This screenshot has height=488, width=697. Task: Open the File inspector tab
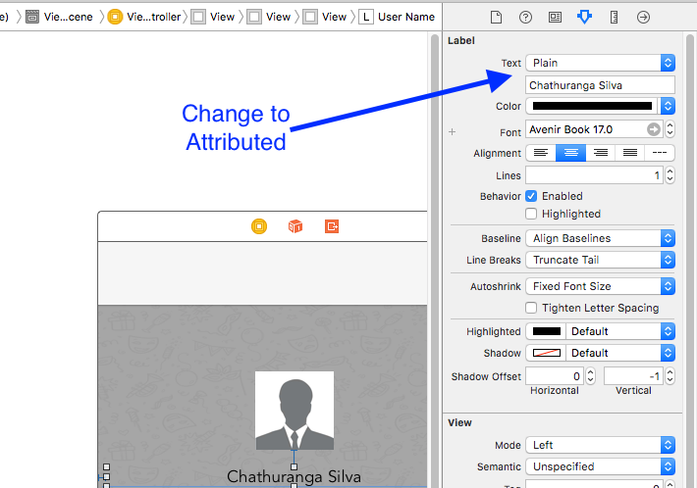point(497,17)
